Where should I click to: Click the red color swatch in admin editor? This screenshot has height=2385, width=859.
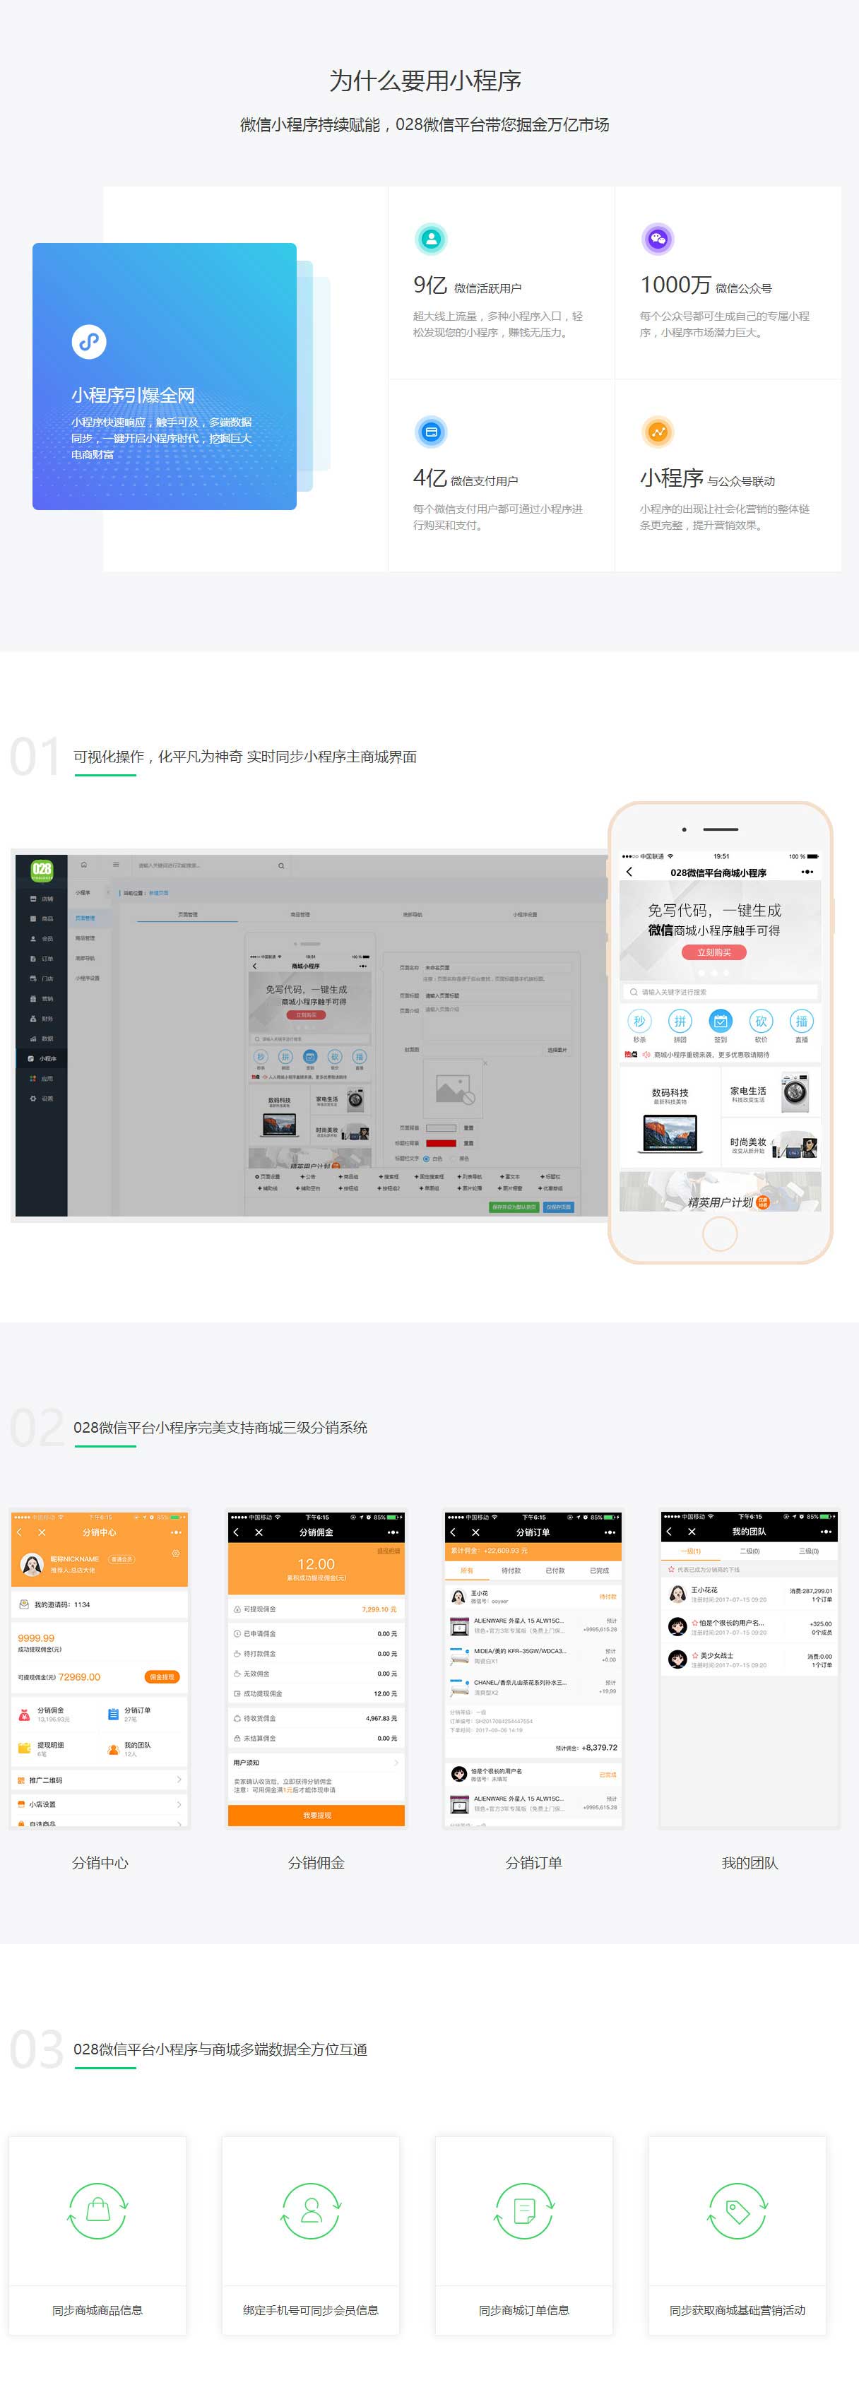[441, 1142]
